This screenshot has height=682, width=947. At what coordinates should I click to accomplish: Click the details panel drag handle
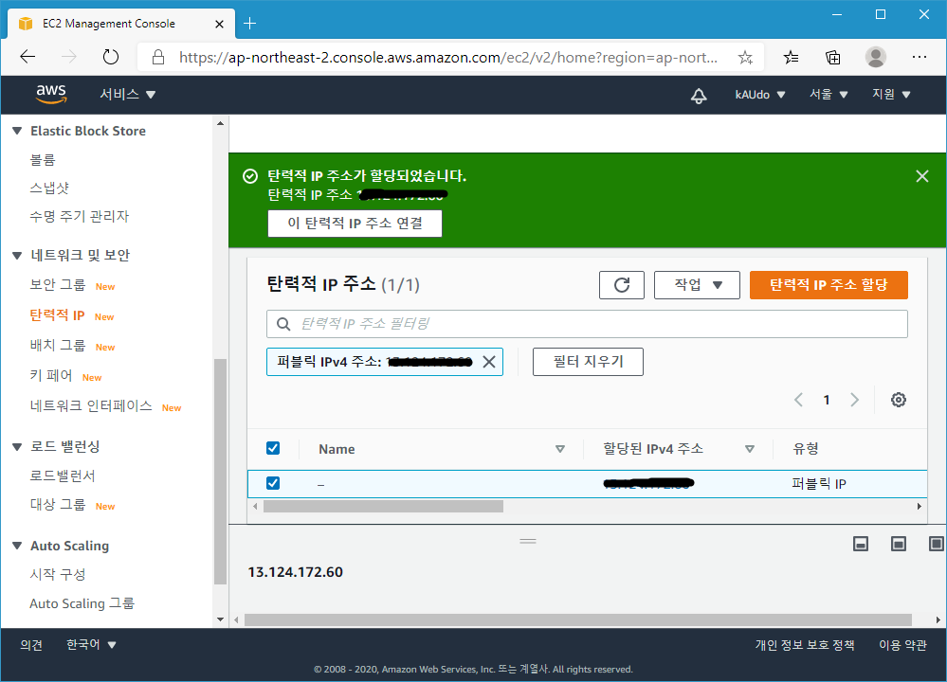coord(528,542)
